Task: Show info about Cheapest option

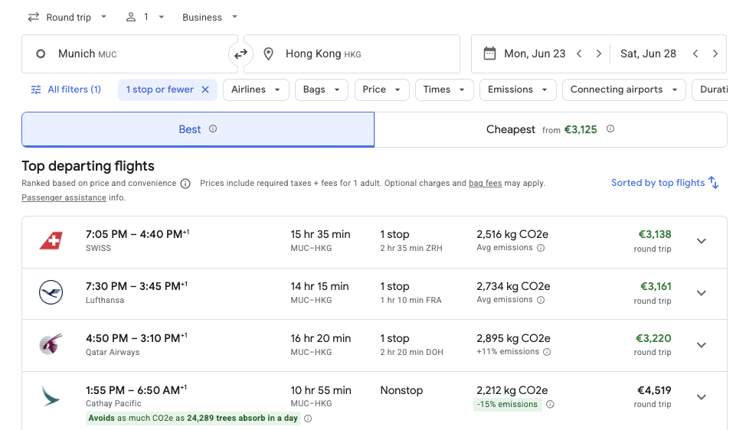Action: tap(610, 129)
